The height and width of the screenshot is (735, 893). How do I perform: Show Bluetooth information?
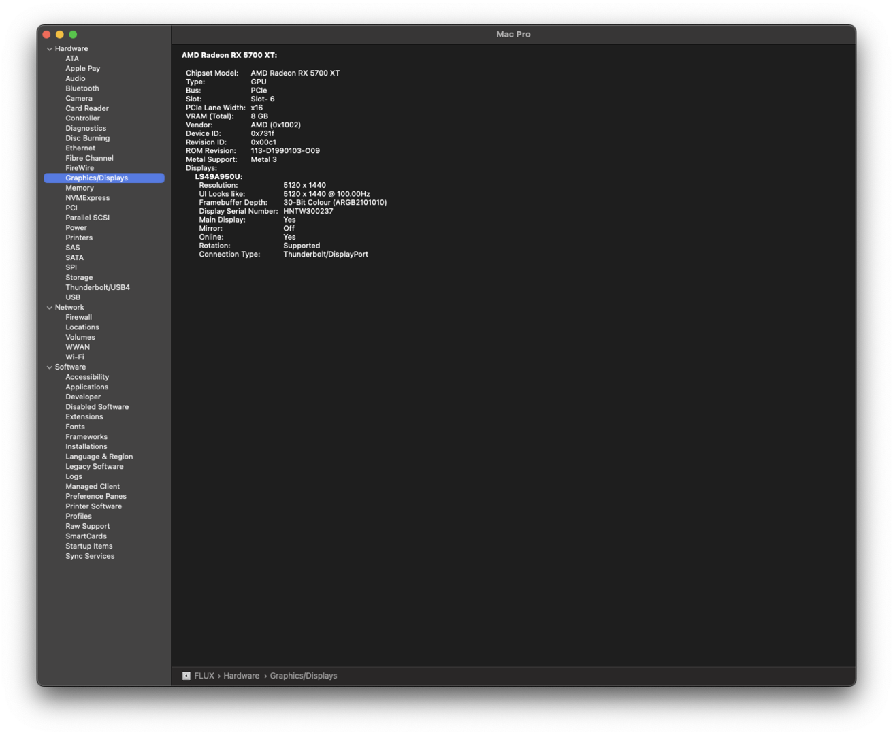pyautogui.click(x=82, y=88)
